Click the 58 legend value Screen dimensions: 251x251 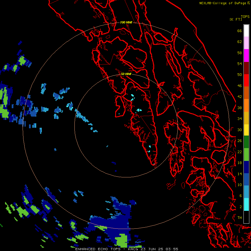(x=240, y=53)
